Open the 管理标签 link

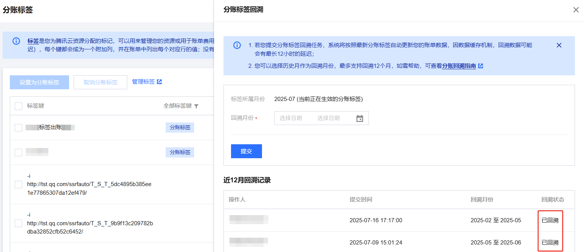143,82
